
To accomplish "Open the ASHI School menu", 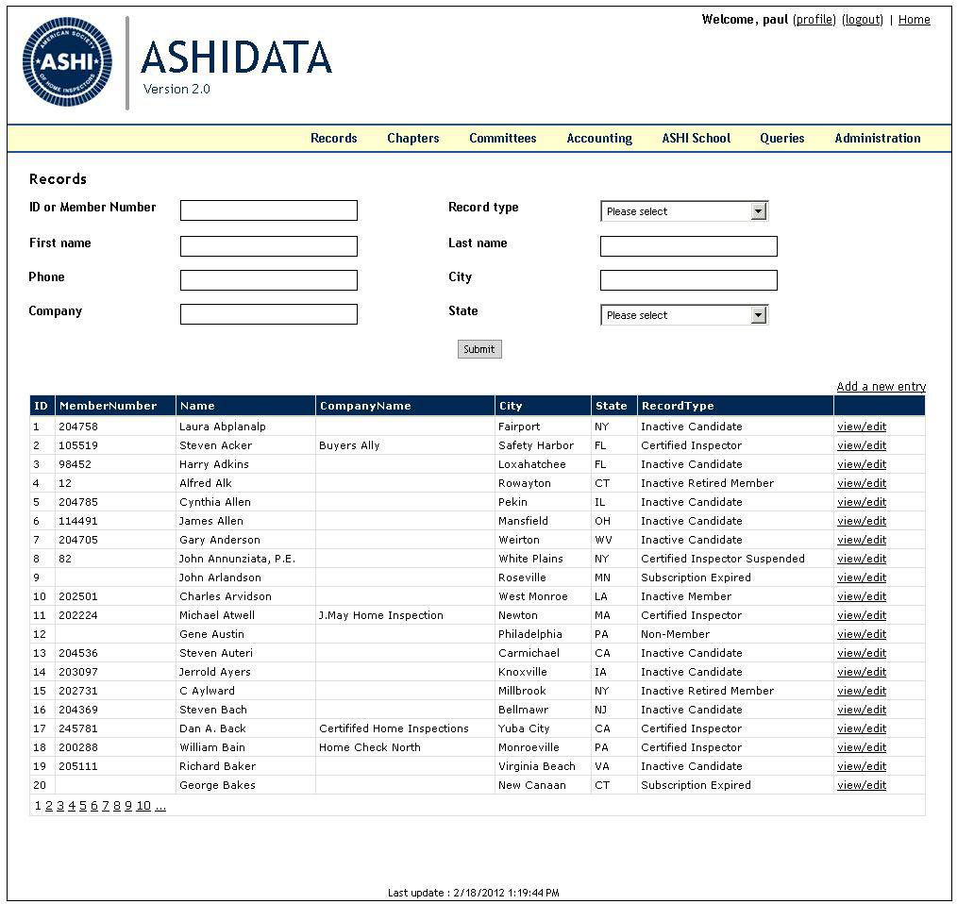I will coord(697,139).
